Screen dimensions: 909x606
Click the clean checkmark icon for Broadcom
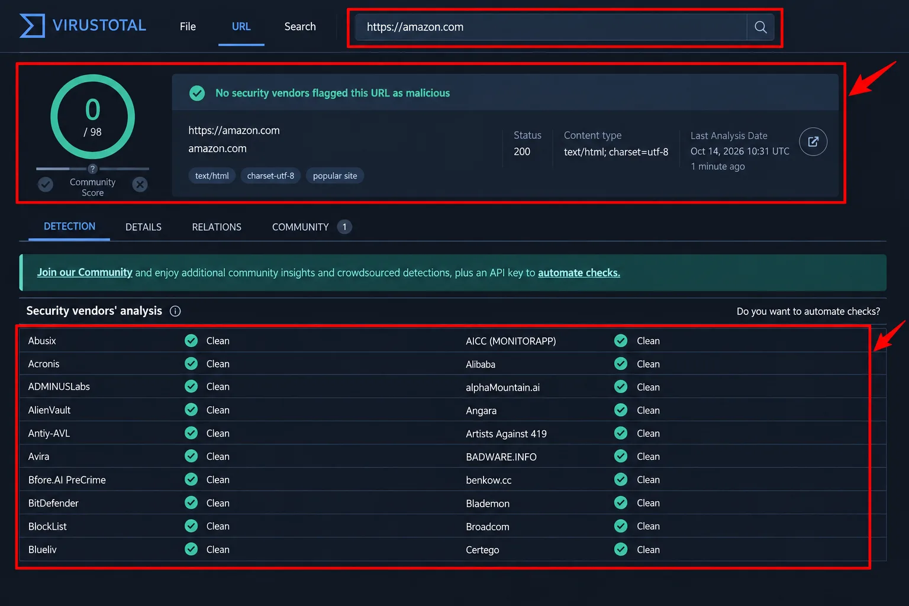(621, 526)
